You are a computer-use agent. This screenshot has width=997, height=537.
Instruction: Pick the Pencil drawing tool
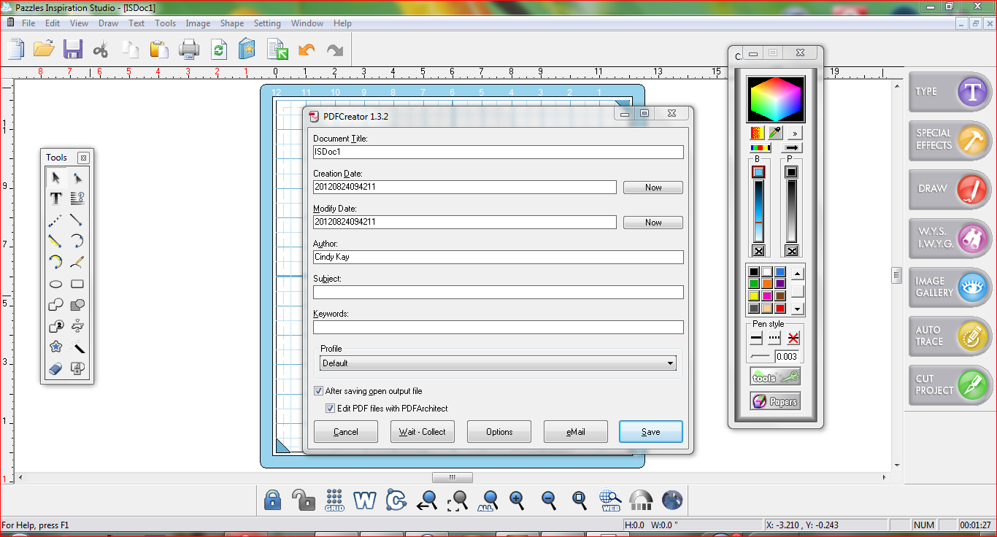click(x=77, y=262)
